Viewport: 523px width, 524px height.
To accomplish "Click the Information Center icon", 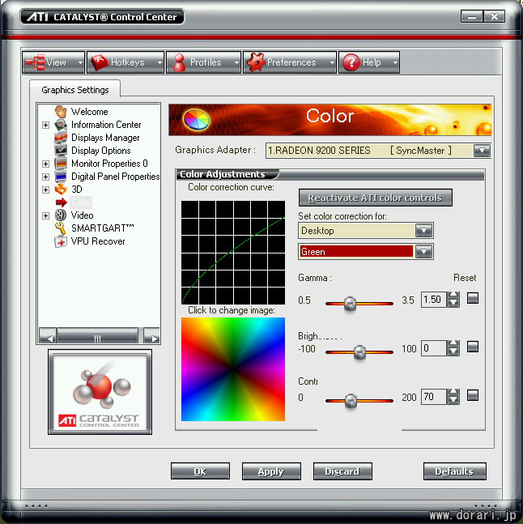I will [61, 125].
